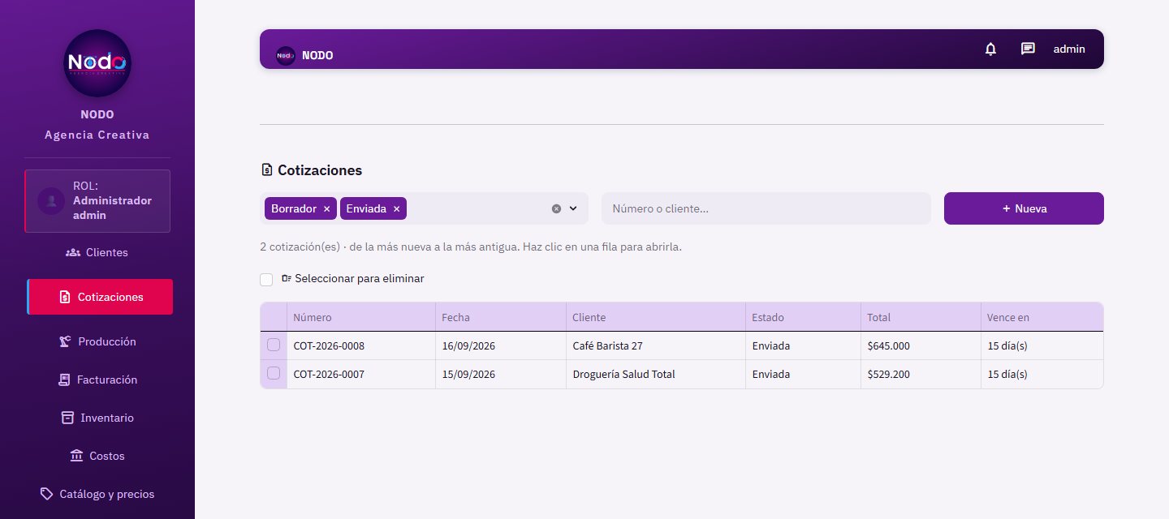Check the COT-2026-0007 row checkbox
This screenshot has width=1169, height=519.
point(274,374)
